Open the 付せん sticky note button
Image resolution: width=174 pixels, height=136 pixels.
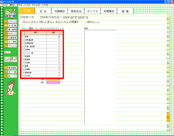click(7, 61)
